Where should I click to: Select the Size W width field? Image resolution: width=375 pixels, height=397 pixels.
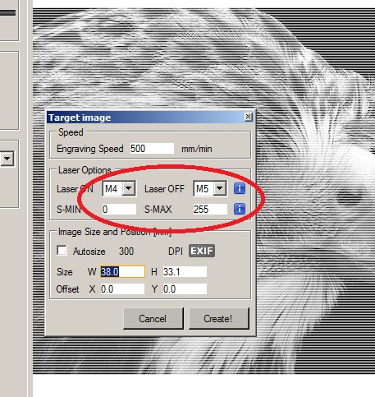point(122,271)
